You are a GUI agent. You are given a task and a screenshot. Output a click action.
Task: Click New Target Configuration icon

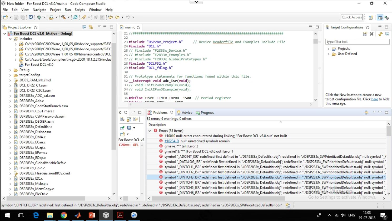365,34
